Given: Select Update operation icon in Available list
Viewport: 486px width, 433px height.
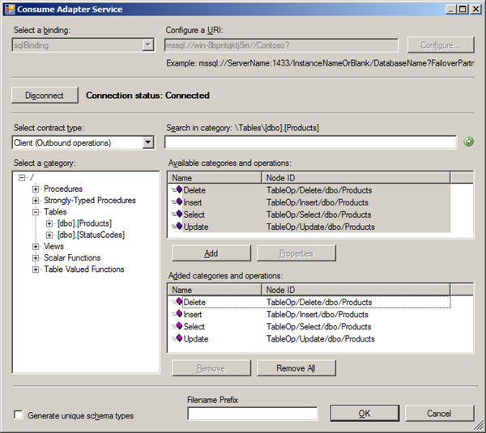Looking at the screenshot, I should point(177,227).
